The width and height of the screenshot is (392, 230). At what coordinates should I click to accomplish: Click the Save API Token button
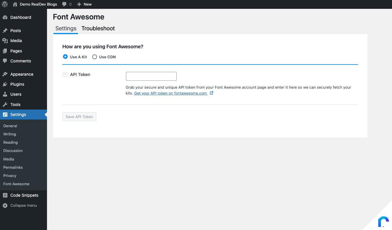coord(79,117)
